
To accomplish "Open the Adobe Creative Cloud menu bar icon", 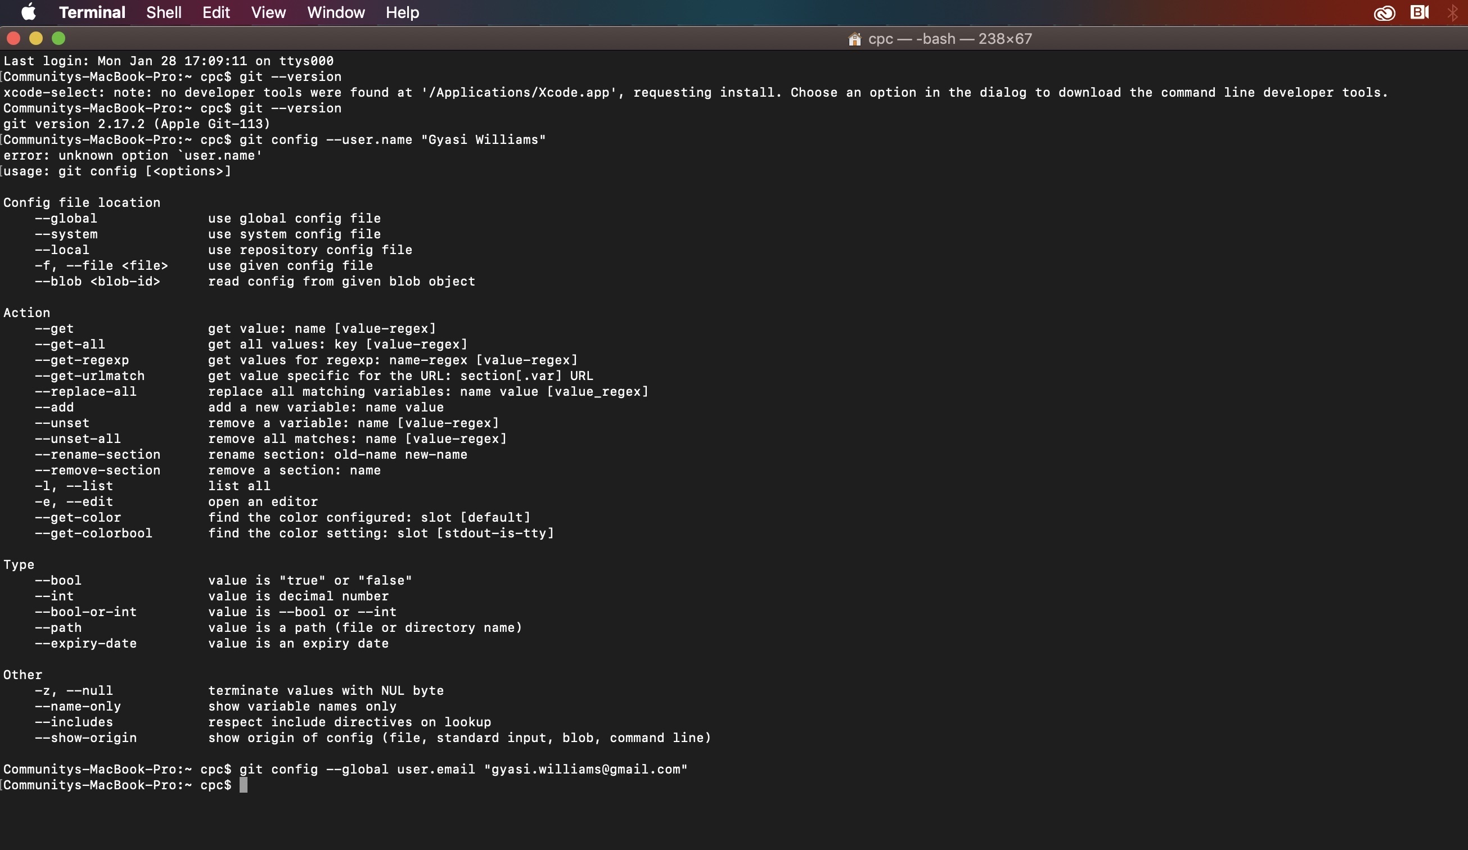I will (1385, 12).
